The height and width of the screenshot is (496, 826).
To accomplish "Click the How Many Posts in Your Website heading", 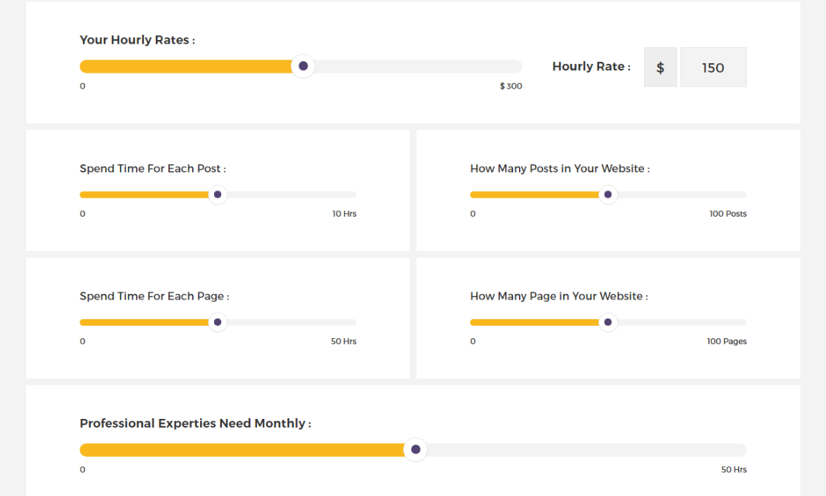I will click(559, 168).
